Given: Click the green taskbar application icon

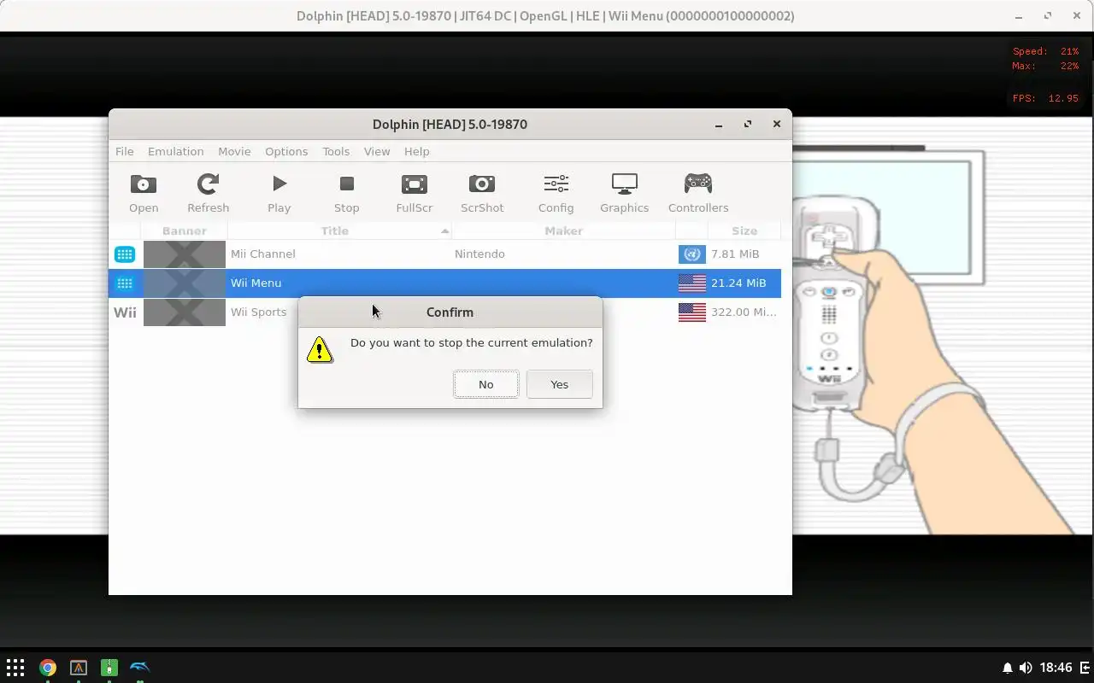Looking at the screenshot, I should tap(109, 668).
